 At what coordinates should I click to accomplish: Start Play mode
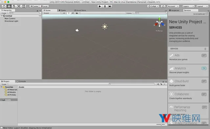click(x=100, y=6)
